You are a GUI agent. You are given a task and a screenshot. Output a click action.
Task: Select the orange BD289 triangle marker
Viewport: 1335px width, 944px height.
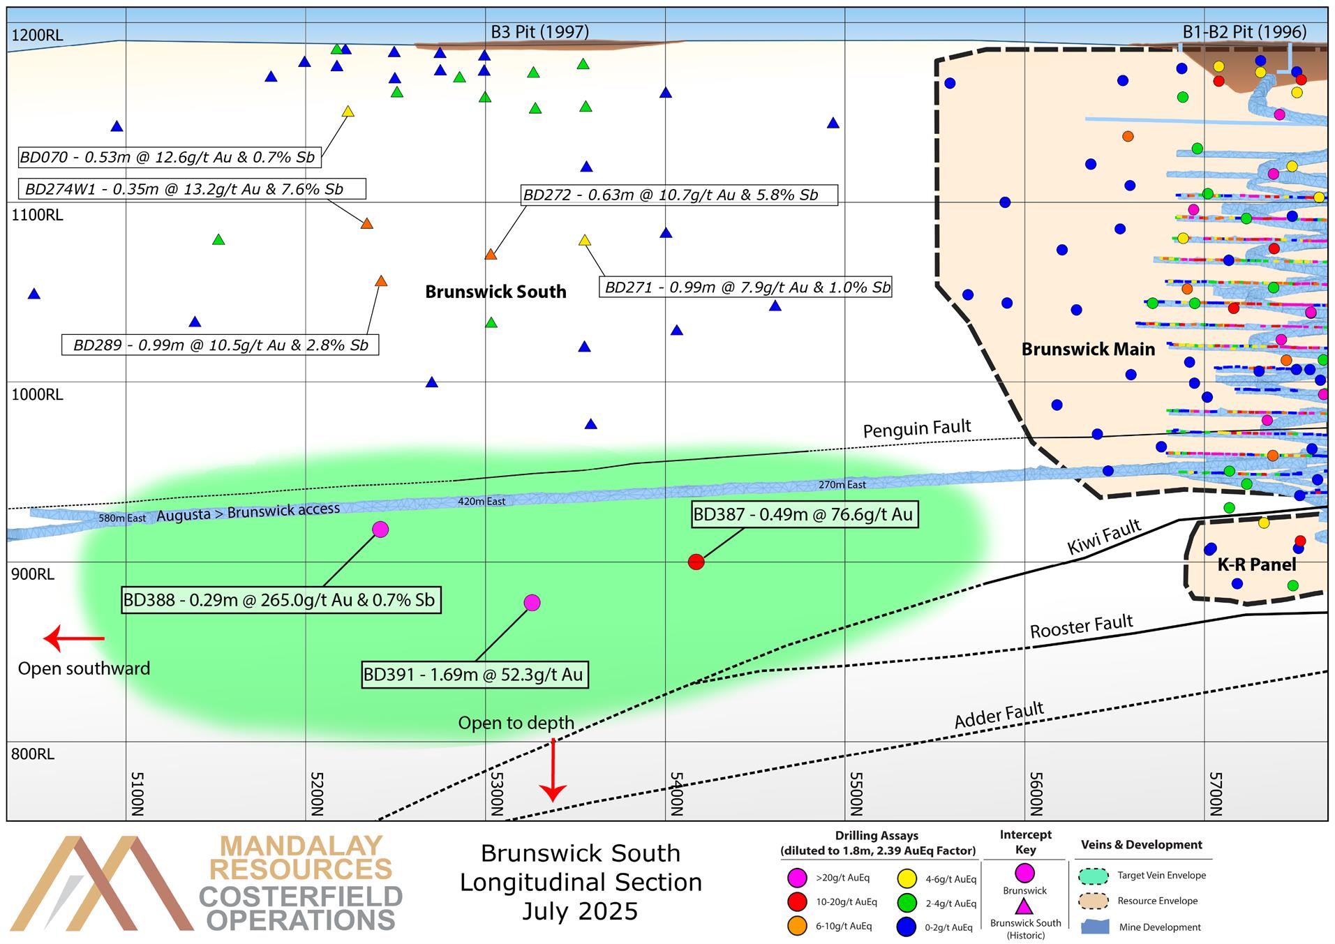[x=381, y=281]
